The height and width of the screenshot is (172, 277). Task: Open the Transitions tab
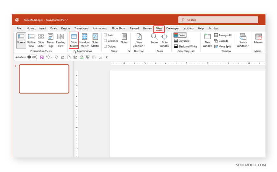pyautogui.click(x=81, y=28)
